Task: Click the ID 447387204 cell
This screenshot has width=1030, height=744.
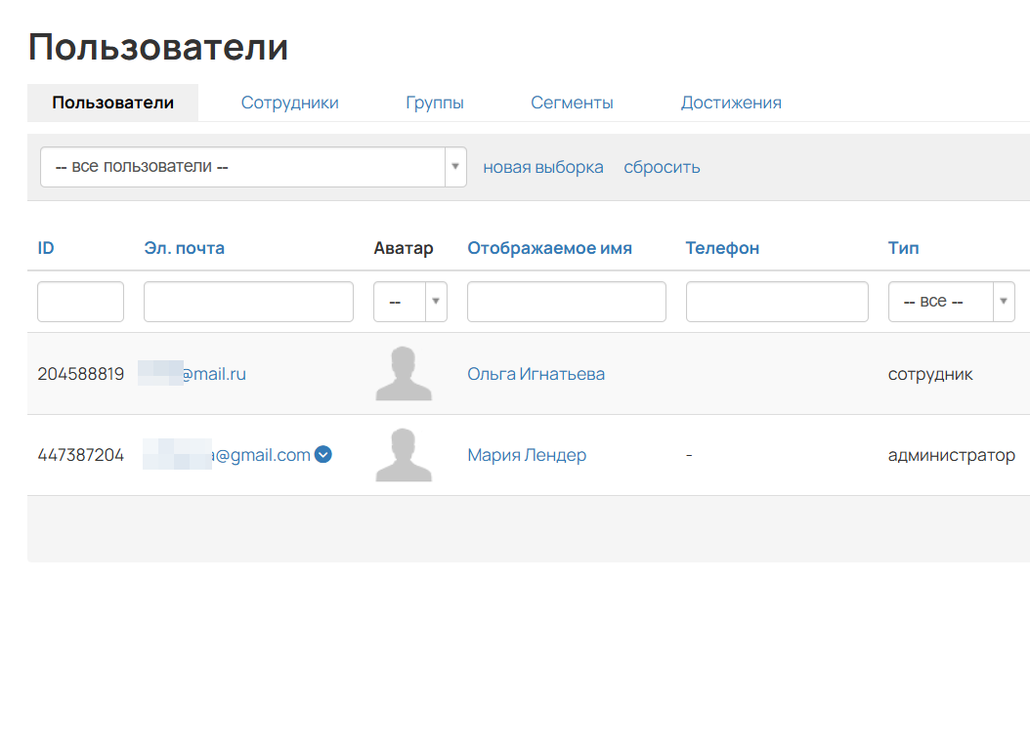Action: tap(81, 455)
